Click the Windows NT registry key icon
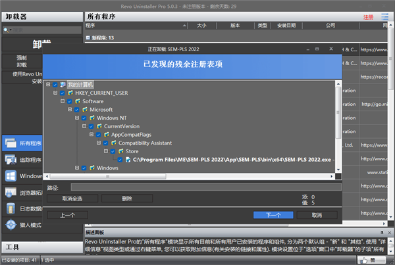This screenshot has height=265, width=395. [x=92, y=118]
